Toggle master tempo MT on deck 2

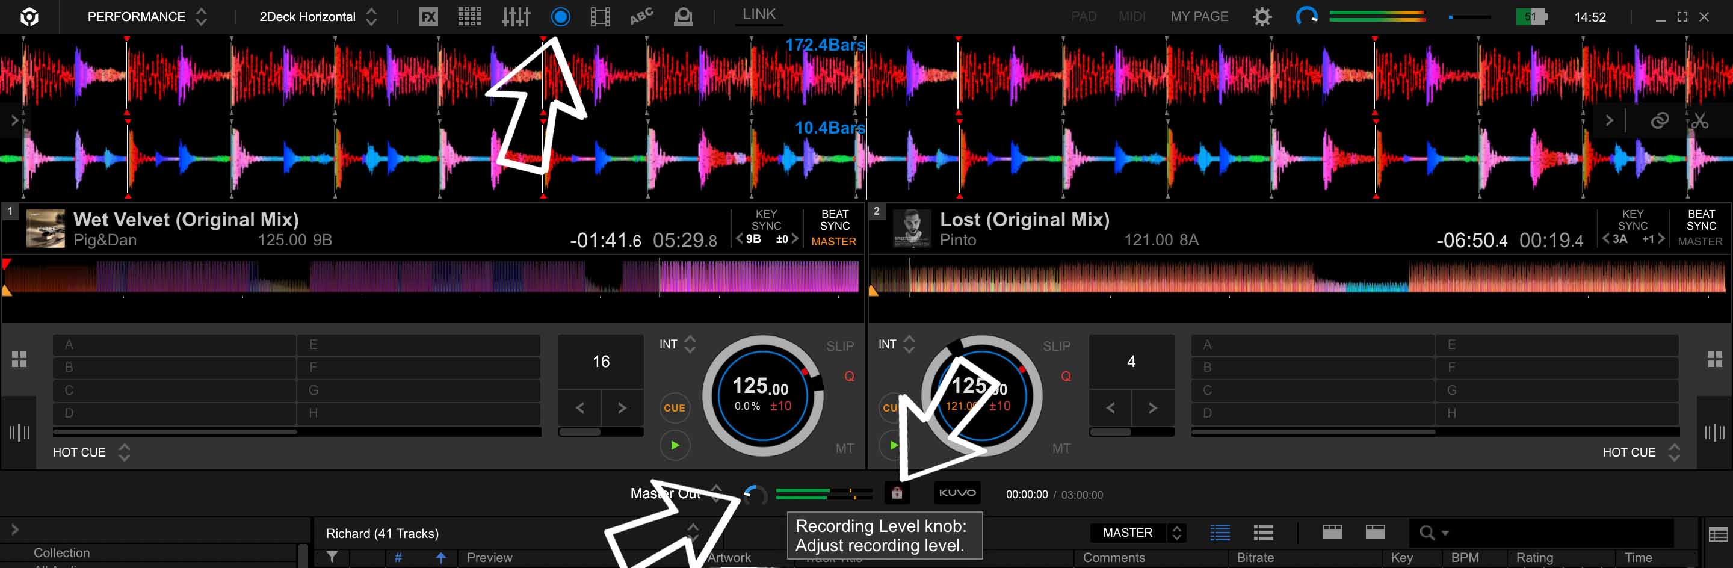pyautogui.click(x=1061, y=448)
